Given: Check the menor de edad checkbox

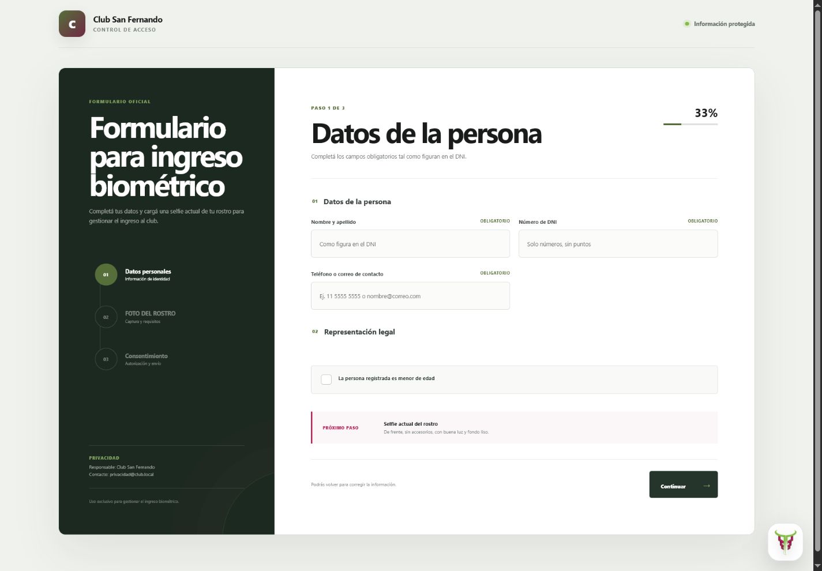Looking at the screenshot, I should 326,379.
